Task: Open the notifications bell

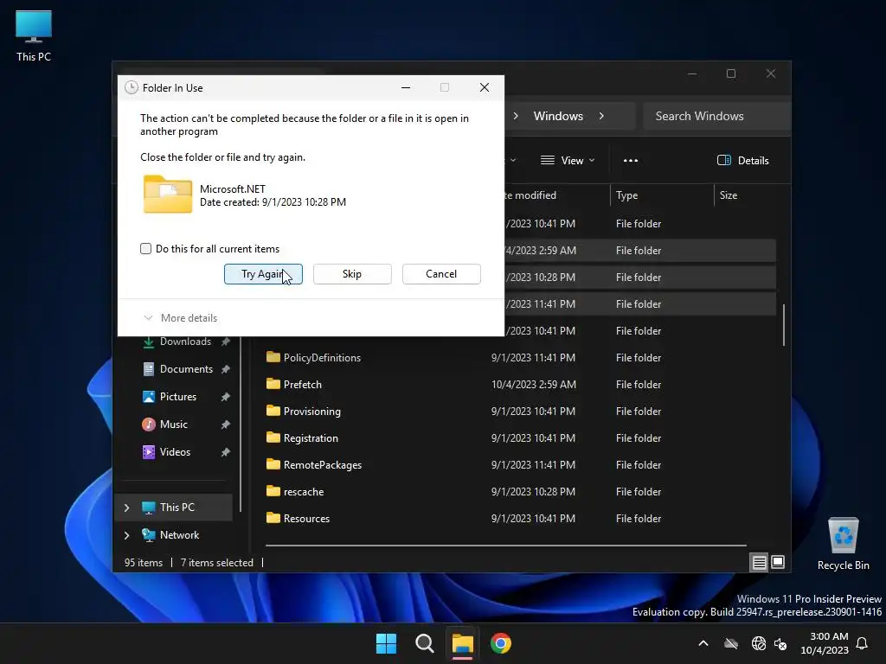Action: tap(863, 643)
